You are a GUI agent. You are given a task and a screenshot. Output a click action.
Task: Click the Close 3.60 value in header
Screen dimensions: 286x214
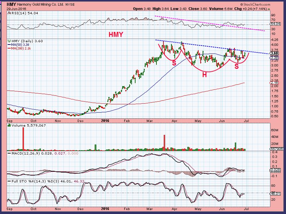[198, 9]
